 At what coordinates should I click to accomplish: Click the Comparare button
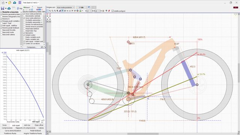point(31,47)
